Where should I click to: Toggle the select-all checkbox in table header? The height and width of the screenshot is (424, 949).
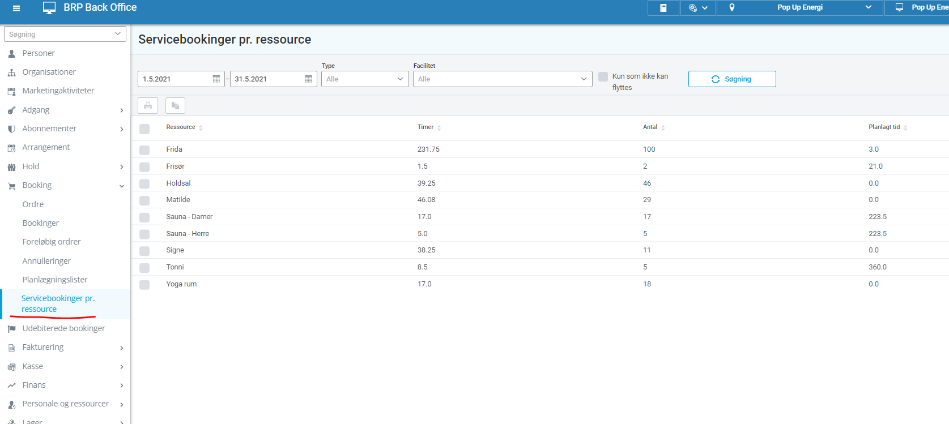pyautogui.click(x=144, y=129)
